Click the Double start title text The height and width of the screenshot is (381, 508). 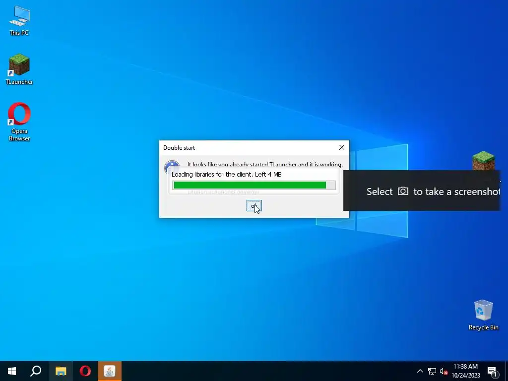tap(179, 148)
